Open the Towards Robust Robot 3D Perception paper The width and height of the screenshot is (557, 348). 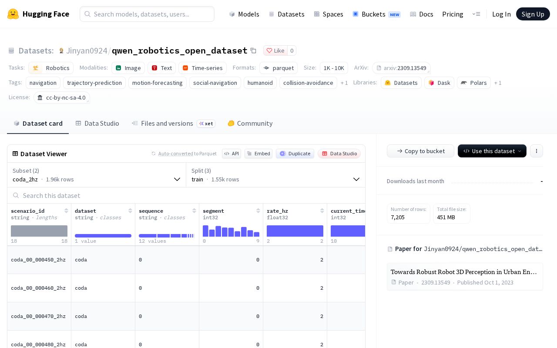tap(465, 277)
